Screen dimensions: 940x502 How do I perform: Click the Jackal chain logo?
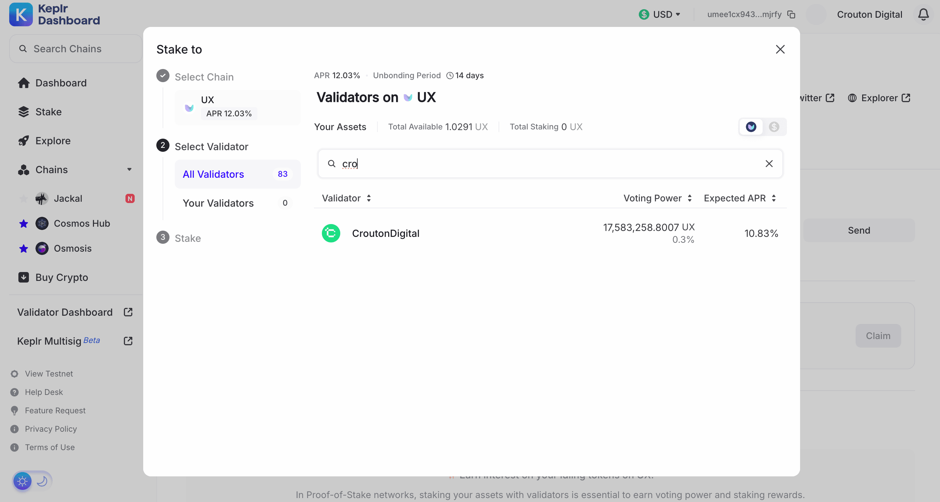(x=42, y=198)
